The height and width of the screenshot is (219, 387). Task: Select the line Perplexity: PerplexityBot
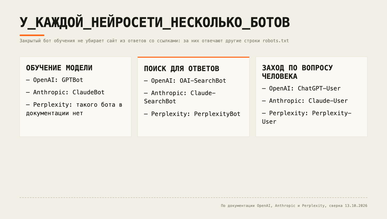pyautogui.click(x=192, y=114)
